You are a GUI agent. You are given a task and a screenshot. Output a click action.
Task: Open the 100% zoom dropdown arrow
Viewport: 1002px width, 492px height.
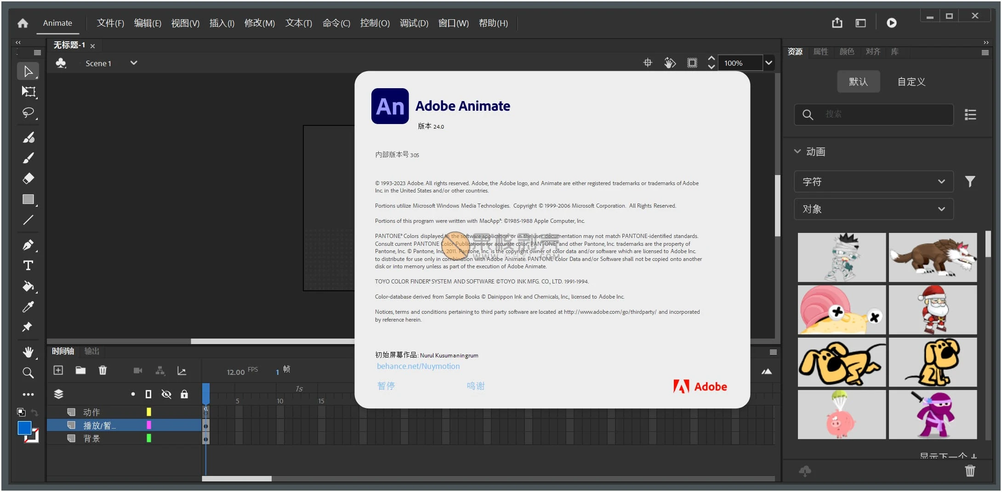(769, 63)
